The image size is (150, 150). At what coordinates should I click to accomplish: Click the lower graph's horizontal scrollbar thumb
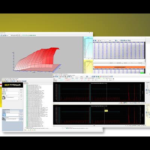pos(94,125)
